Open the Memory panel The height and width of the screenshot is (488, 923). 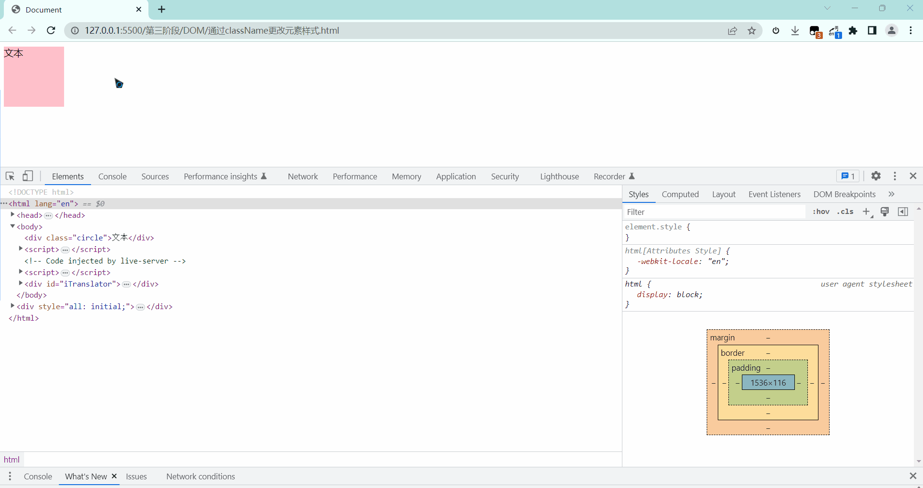point(406,176)
